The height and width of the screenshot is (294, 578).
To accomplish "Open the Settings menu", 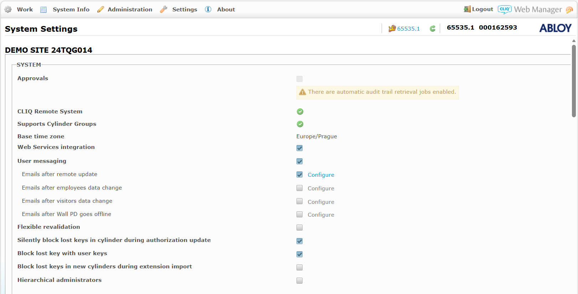I will 185,10.
